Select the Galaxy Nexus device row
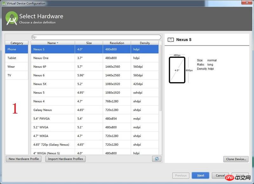The width and height of the screenshot is (254, 184). 95,110
